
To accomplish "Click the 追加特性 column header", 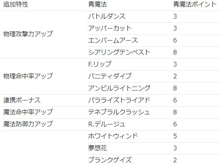I will click(x=16, y=4).
